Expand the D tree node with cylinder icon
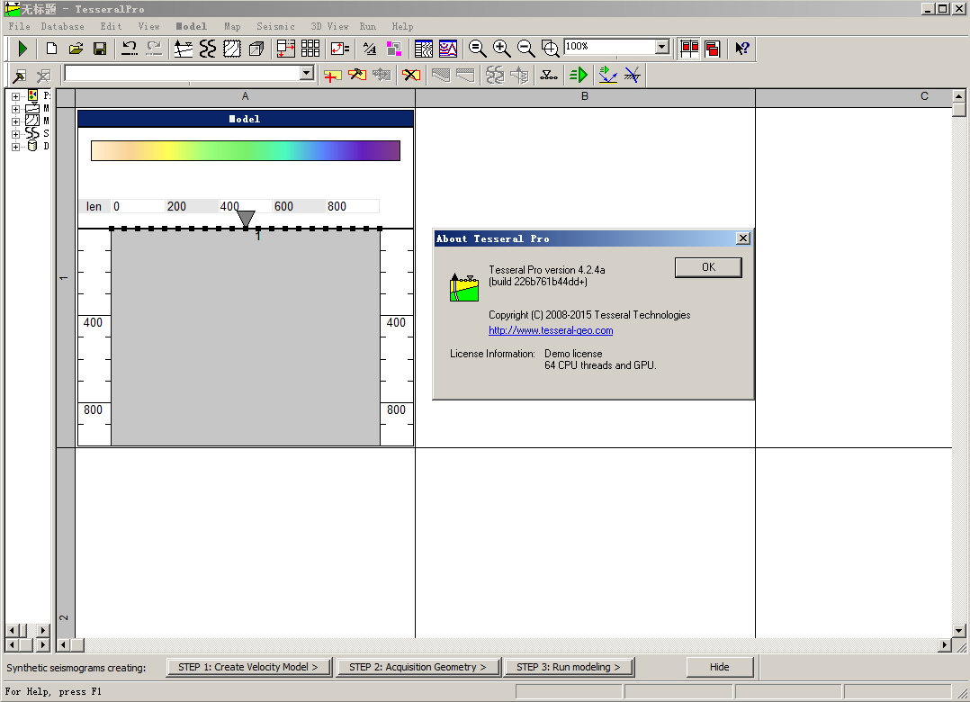The image size is (970, 702). (15, 147)
